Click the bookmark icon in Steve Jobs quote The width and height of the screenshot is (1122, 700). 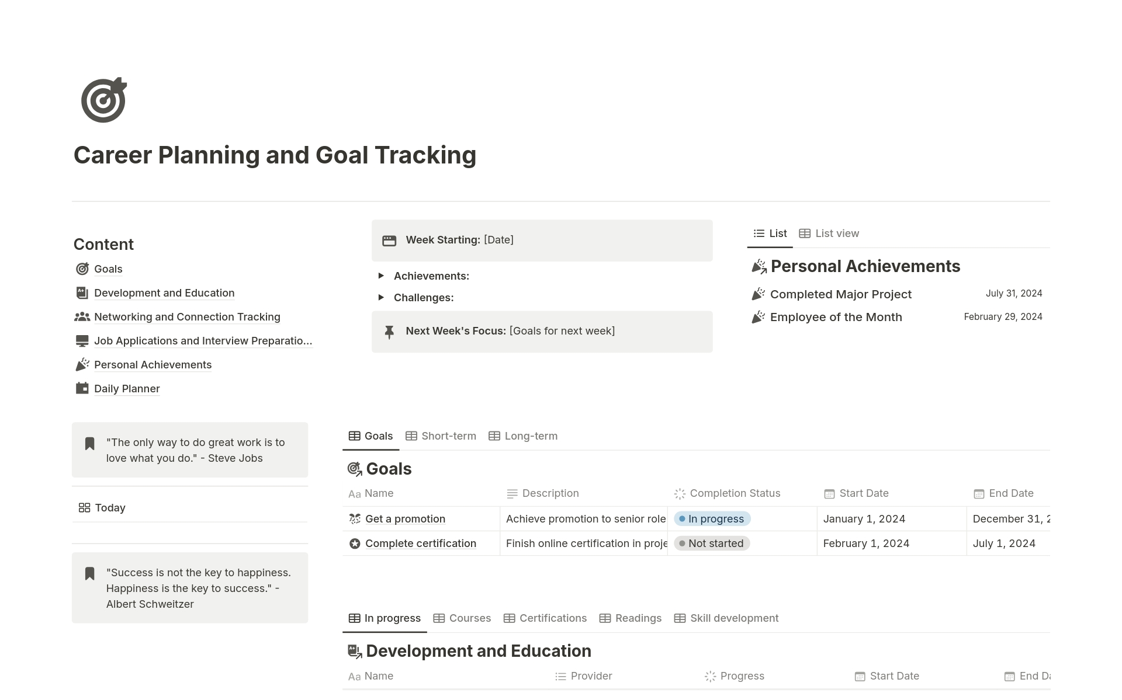(x=89, y=444)
